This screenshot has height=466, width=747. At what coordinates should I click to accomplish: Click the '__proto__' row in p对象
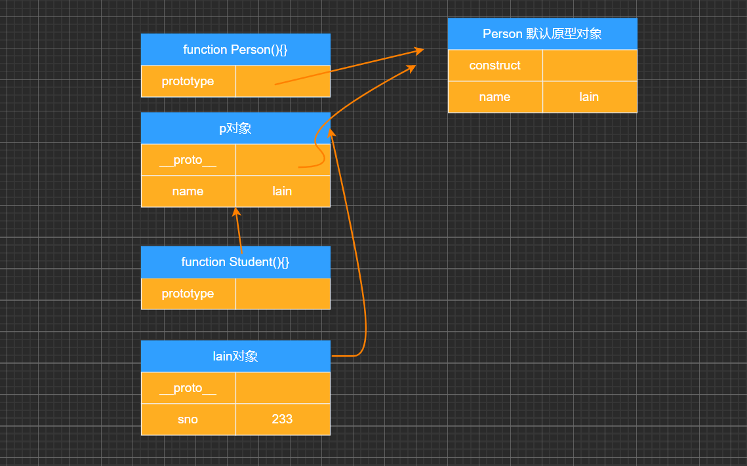pyautogui.click(x=188, y=159)
